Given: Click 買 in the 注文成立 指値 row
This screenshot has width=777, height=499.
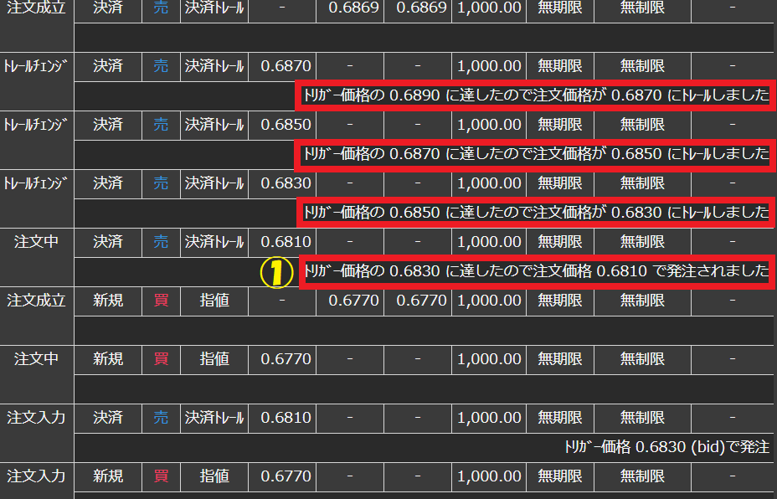Looking at the screenshot, I should (161, 301).
